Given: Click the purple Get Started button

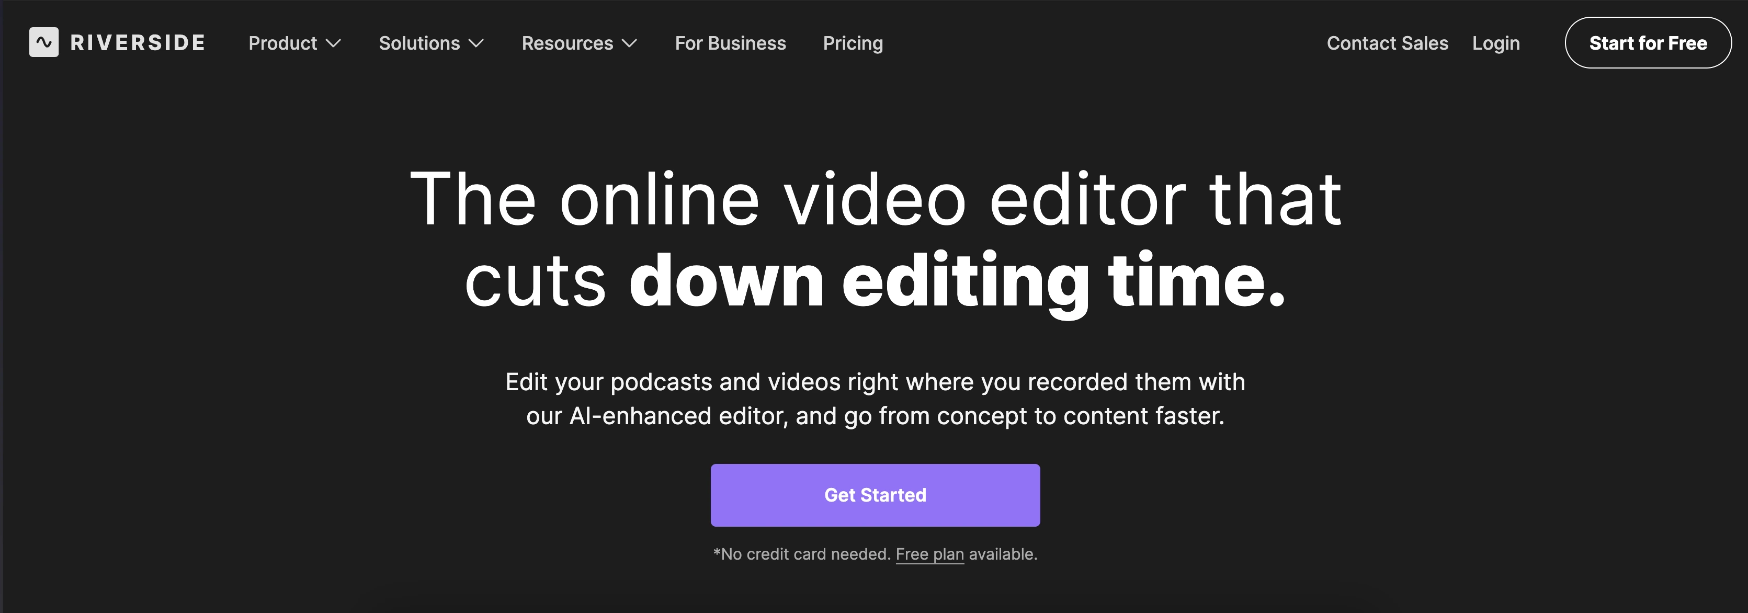Looking at the screenshot, I should pyautogui.click(x=875, y=495).
